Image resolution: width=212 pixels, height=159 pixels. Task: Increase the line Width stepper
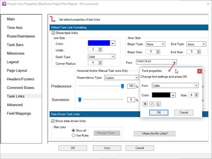tap(100, 48)
